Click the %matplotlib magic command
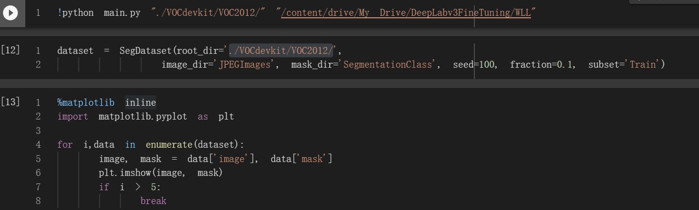Viewport: 699px width, 210px height. click(x=86, y=102)
